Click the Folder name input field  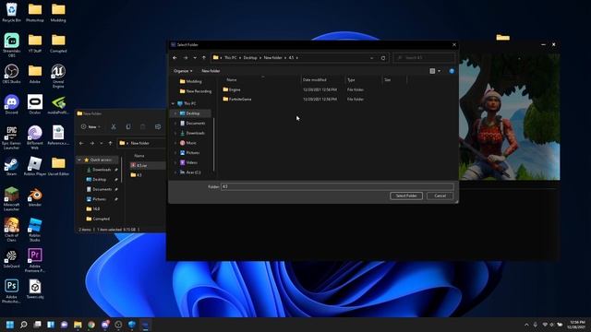337,186
